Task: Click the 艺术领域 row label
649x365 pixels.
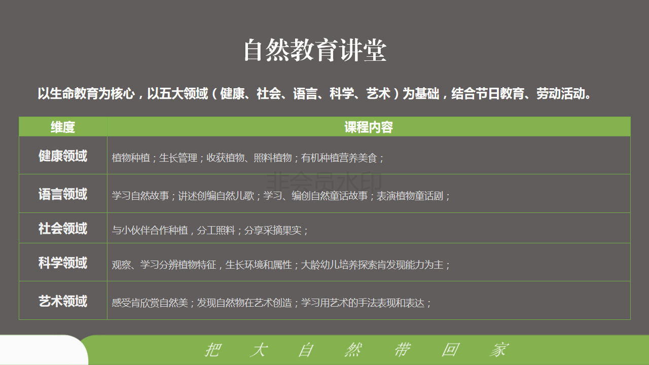Action: click(x=63, y=301)
